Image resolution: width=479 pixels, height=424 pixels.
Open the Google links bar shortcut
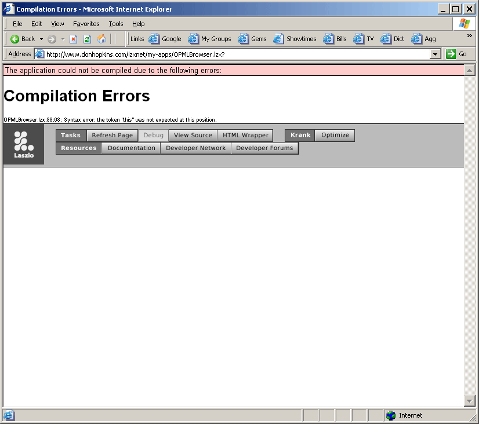click(165, 39)
